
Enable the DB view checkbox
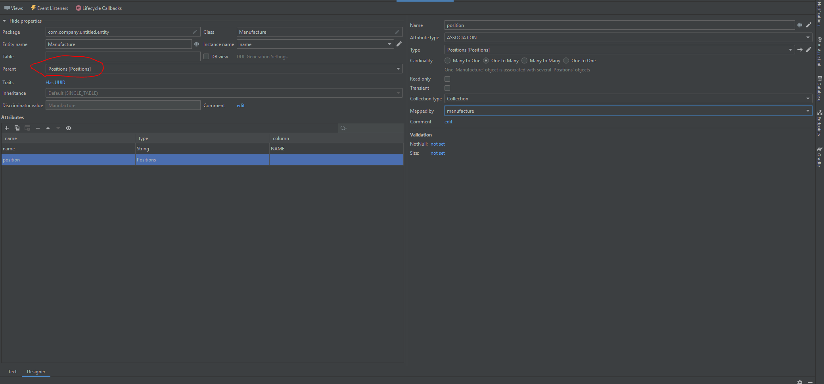(206, 56)
